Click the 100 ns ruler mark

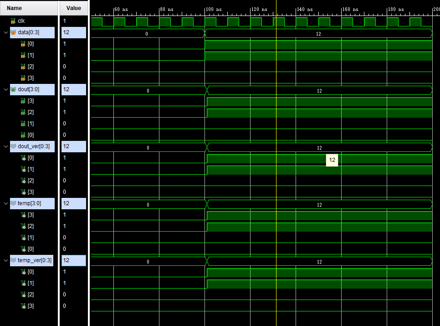[214, 10]
